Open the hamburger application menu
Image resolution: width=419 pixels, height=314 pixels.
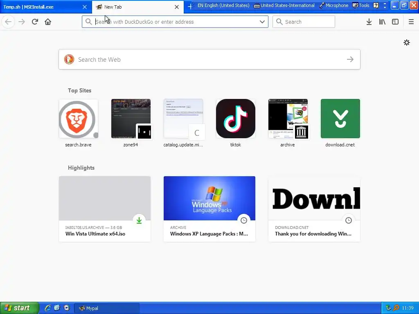click(411, 22)
